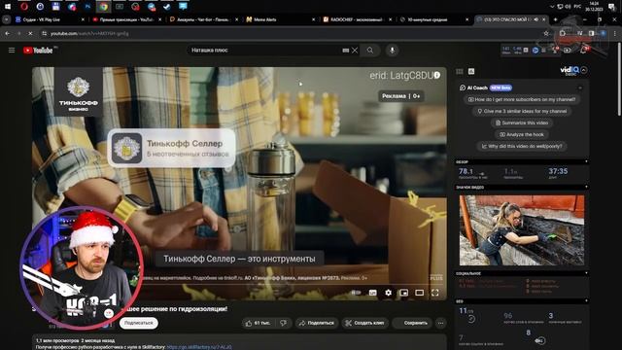
Task: Stop page loading with X button
Action: (x=30, y=34)
